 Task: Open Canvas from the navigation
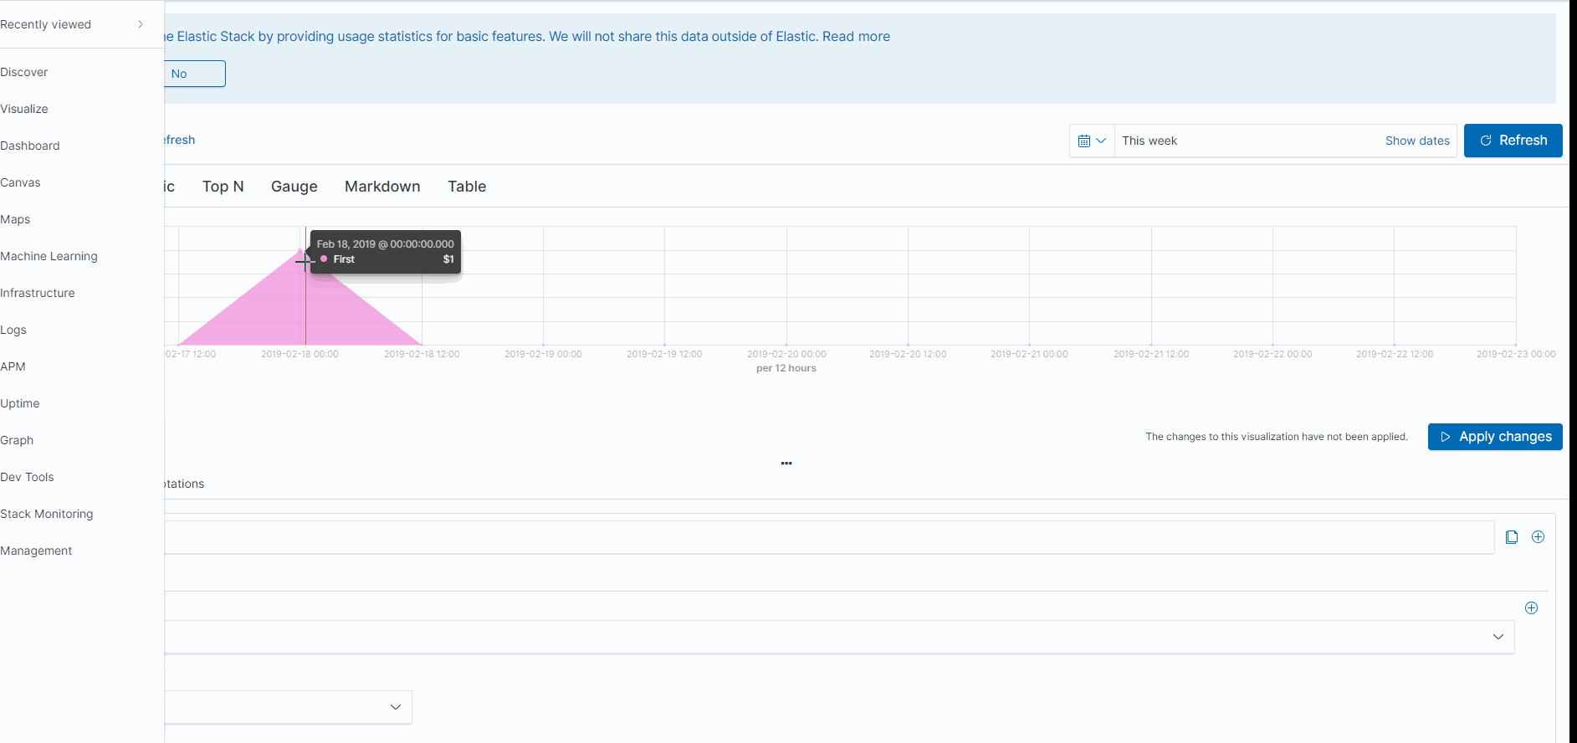(x=20, y=182)
